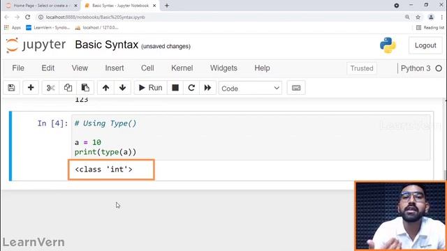Open the Widgets menu

click(x=223, y=68)
